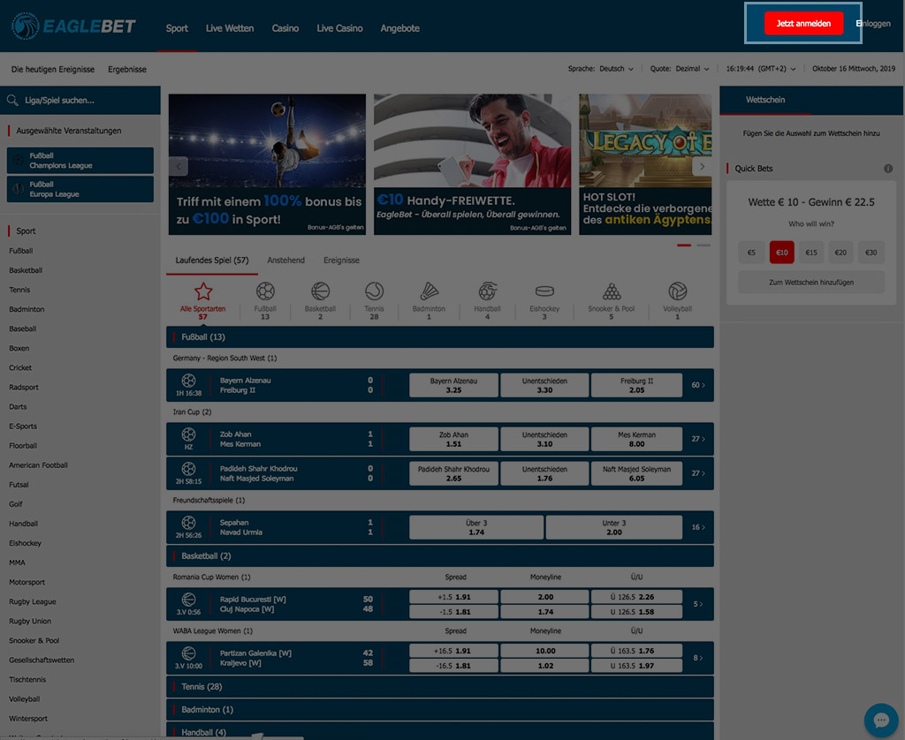Open the Angebote nav menu
905x740 pixels.
pyautogui.click(x=400, y=28)
